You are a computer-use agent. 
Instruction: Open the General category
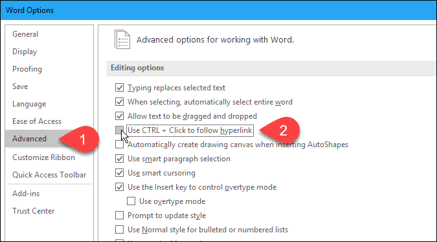[25, 34]
